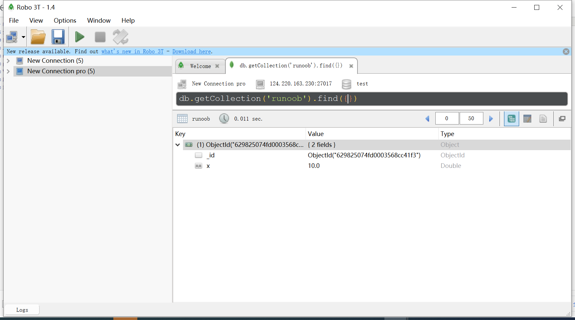Click the New Connection pro connection icon
Image resolution: width=575 pixels, height=320 pixels.
182,84
